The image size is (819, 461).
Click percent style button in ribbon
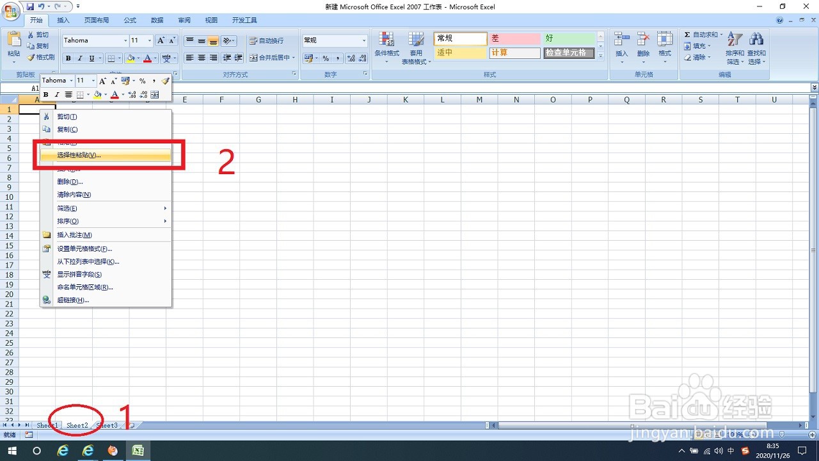click(326, 58)
